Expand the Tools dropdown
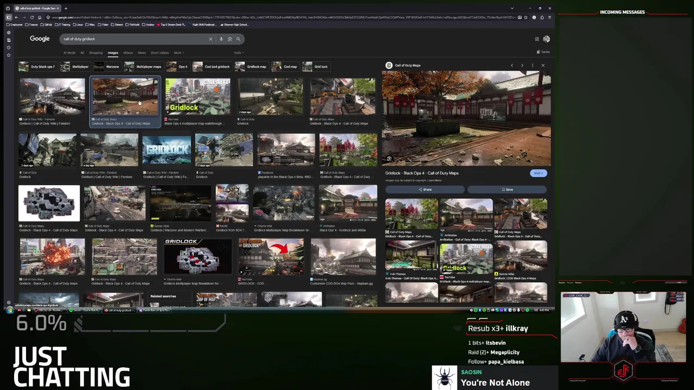This screenshot has height=390, width=694. [x=239, y=53]
